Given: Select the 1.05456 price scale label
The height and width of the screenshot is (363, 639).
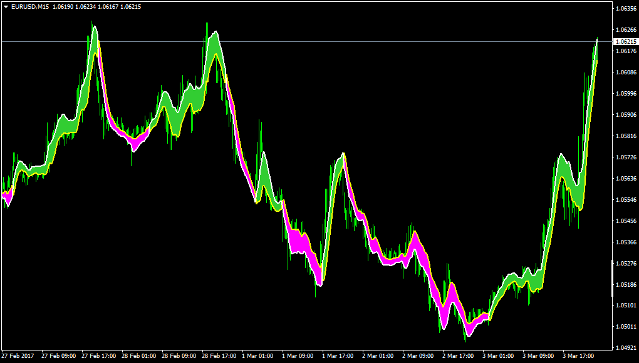Looking at the screenshot, I should click(625, 221).
